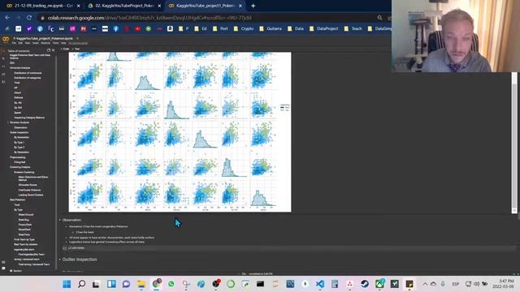The height and width of the screenshot is (292, 520).
Task: Click the address bar URL
Action: pyautogui.click(x=149, y=18)
